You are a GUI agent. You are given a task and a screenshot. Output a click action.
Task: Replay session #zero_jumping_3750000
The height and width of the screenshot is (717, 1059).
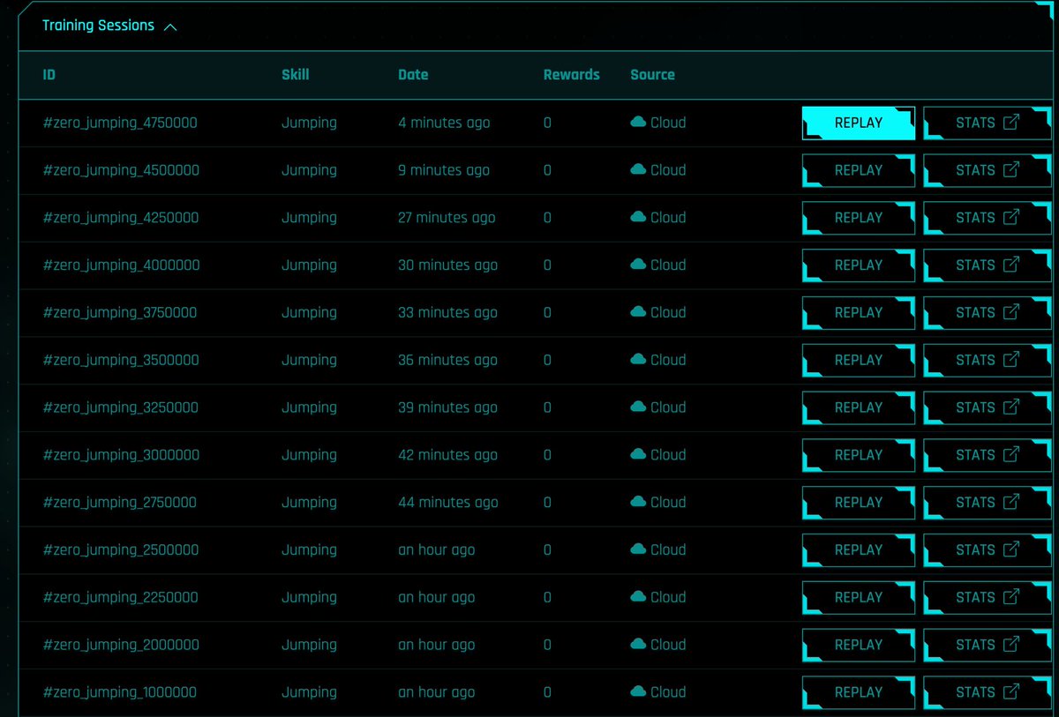pyautogui.click(x=858, y=313)
